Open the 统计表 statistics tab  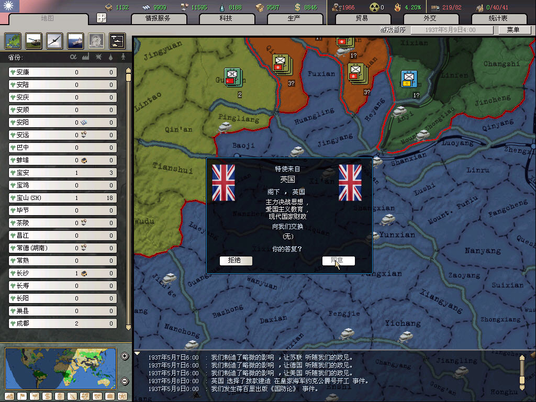point(498,18)
